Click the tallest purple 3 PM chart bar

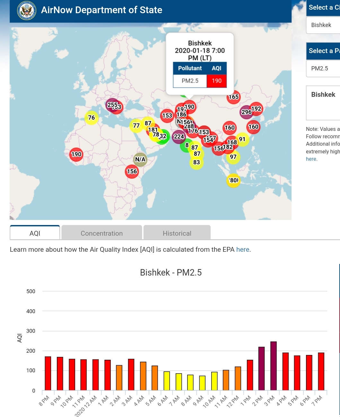point(274,366)
